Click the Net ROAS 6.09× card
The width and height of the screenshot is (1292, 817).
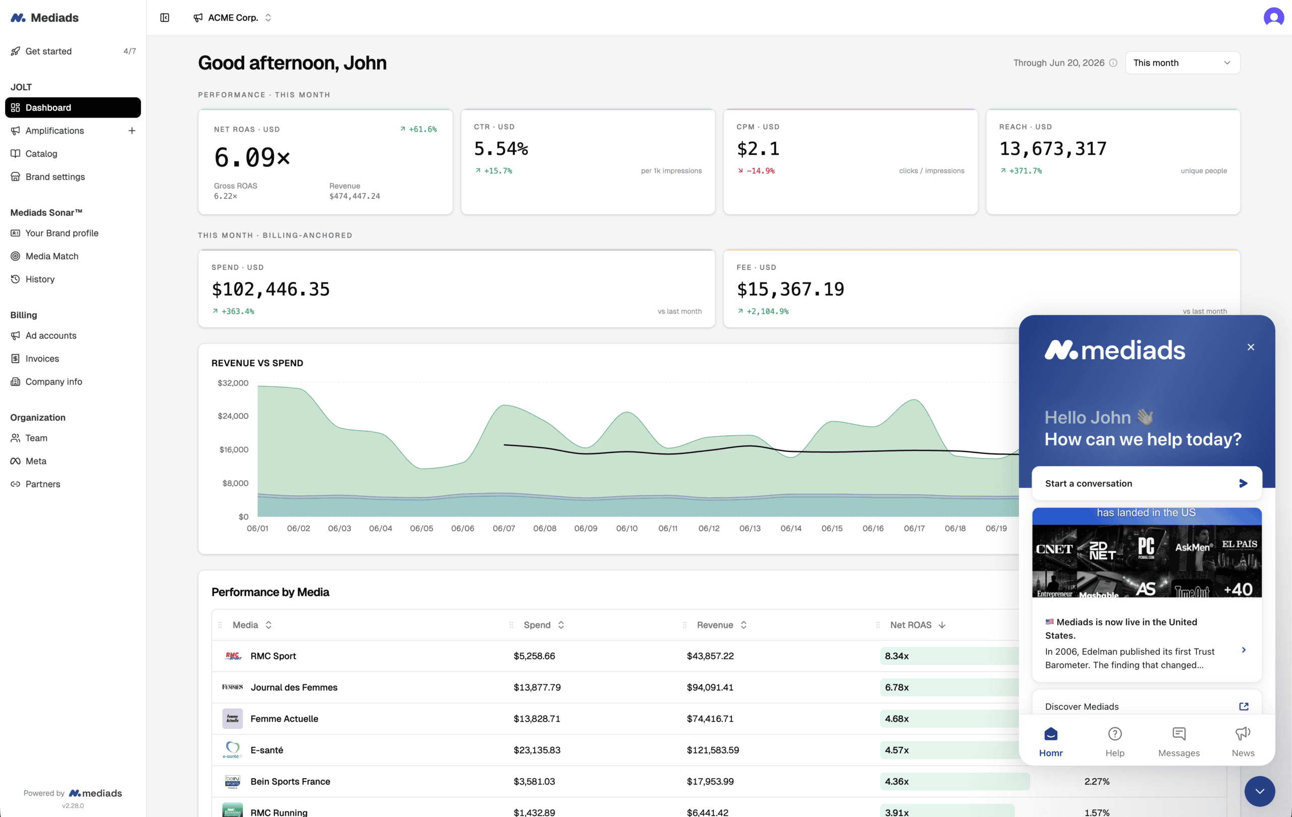[325, 161]
